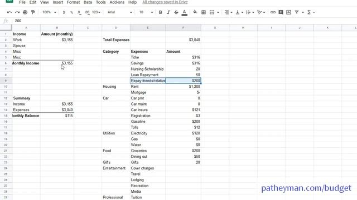Select the Cover charges cell

(x=148, y=168)
